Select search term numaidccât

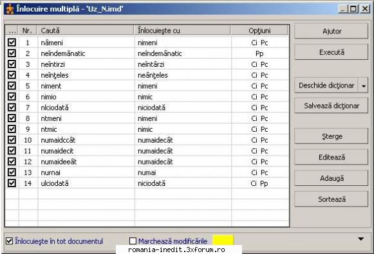click(x=58, y=140)
